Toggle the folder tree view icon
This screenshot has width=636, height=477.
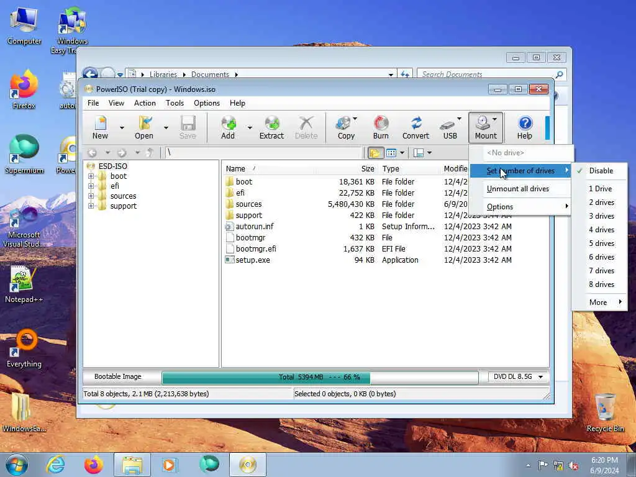pos(375,153)
